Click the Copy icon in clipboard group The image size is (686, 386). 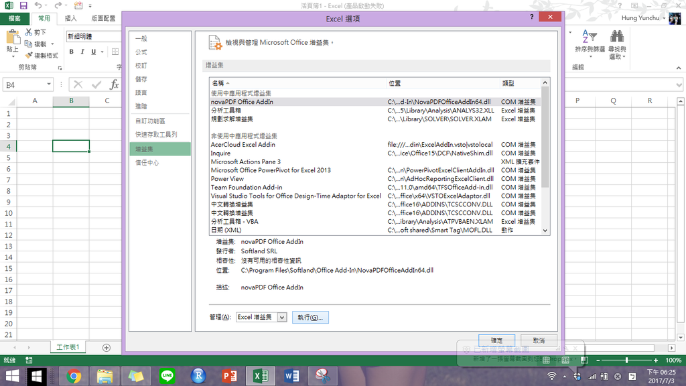click(x=28, y=44)
